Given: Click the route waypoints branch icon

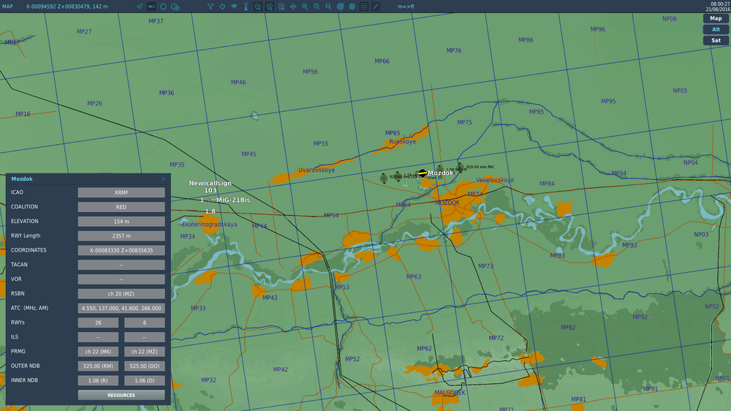Looking at the screenshot, I should tap(211, 7).
